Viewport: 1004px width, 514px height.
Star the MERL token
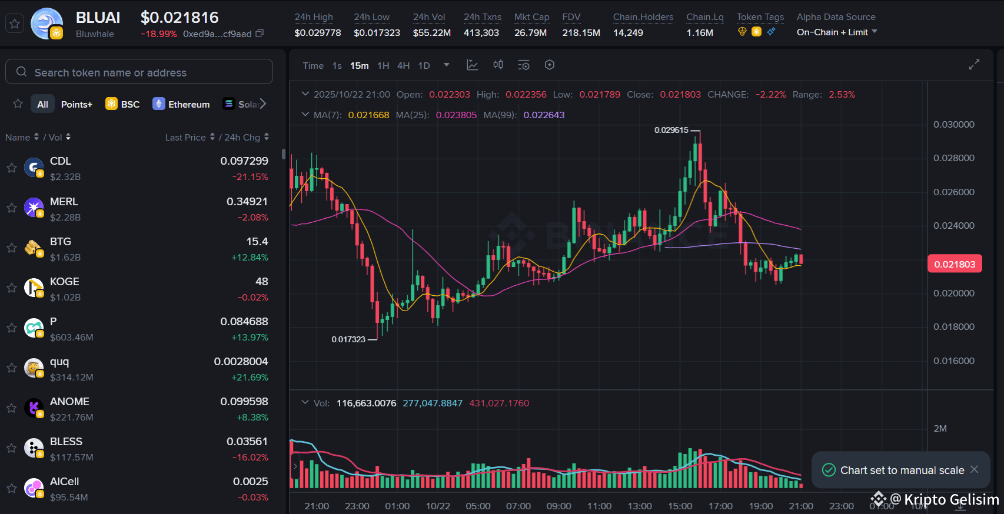[11, 208]
